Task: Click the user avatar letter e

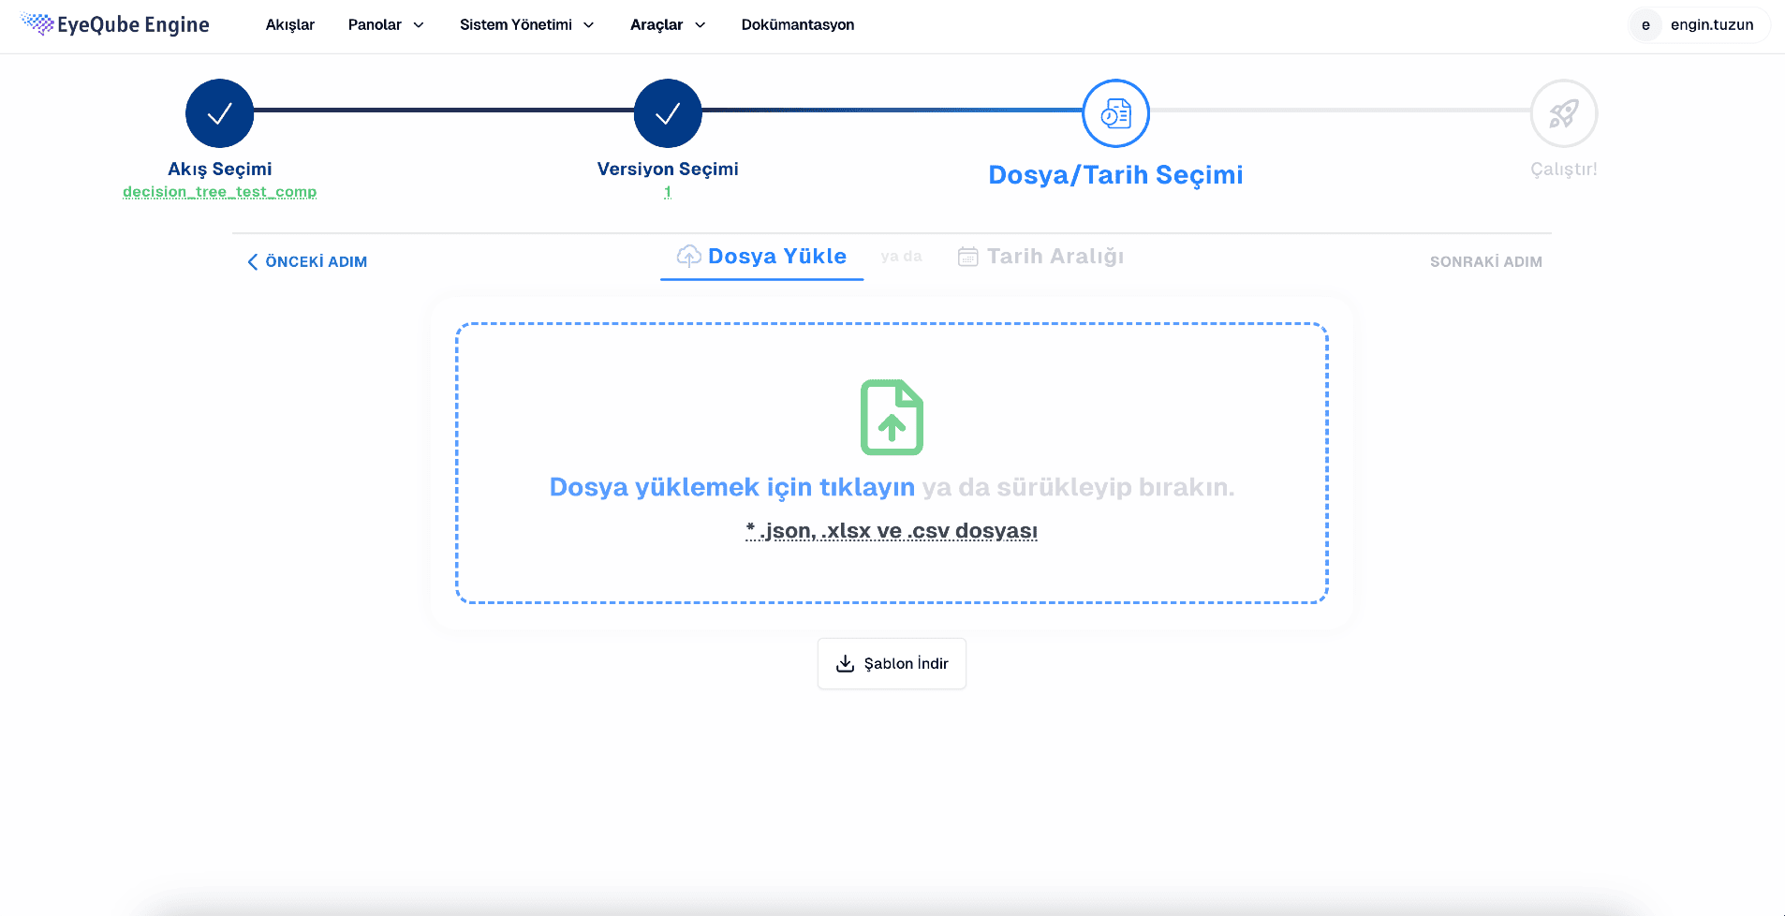Action: [x=1645, y=25]
